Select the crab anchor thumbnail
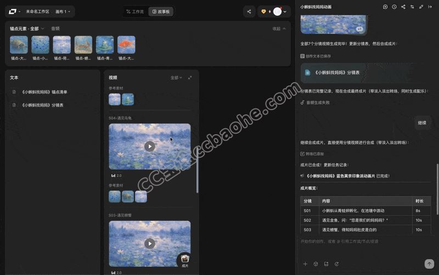Screen dimensions: 439x275 tap(83, 45)
